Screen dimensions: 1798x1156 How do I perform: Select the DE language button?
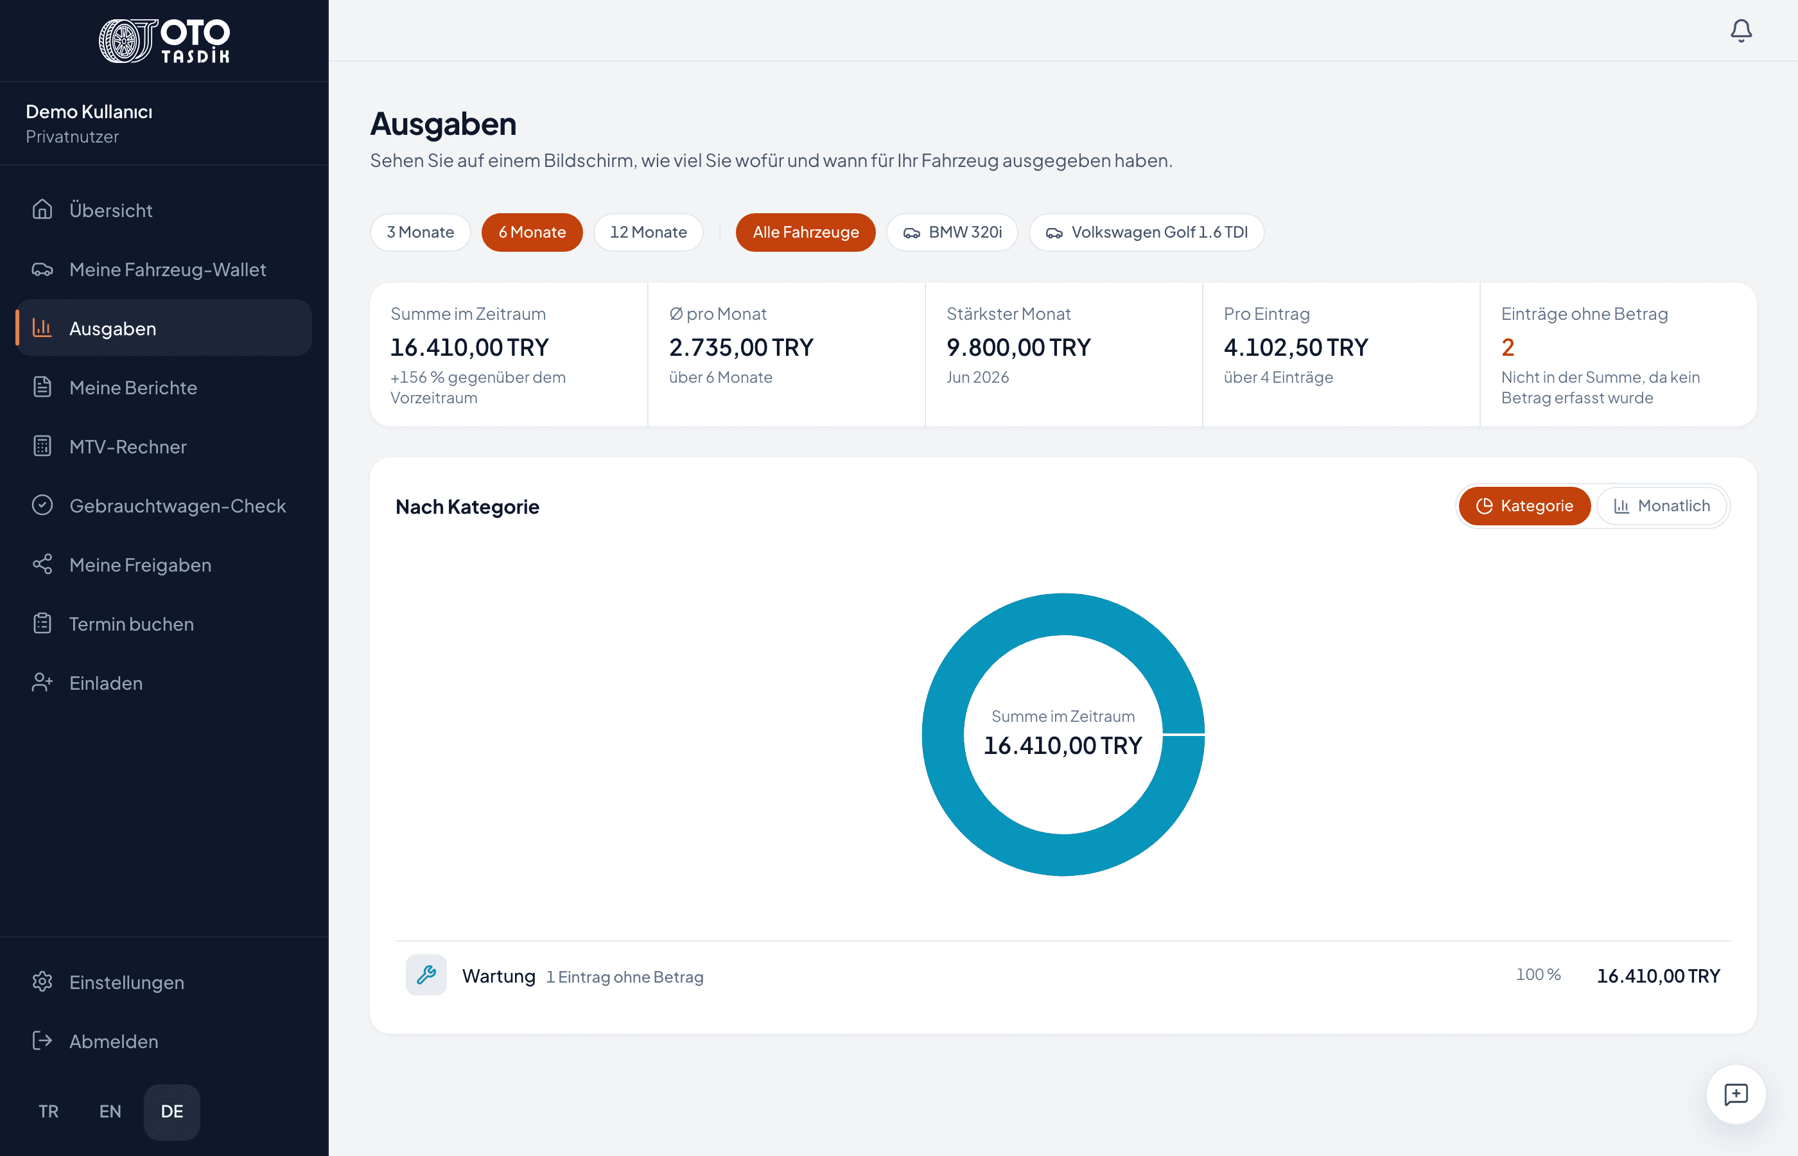point(172,1112)
